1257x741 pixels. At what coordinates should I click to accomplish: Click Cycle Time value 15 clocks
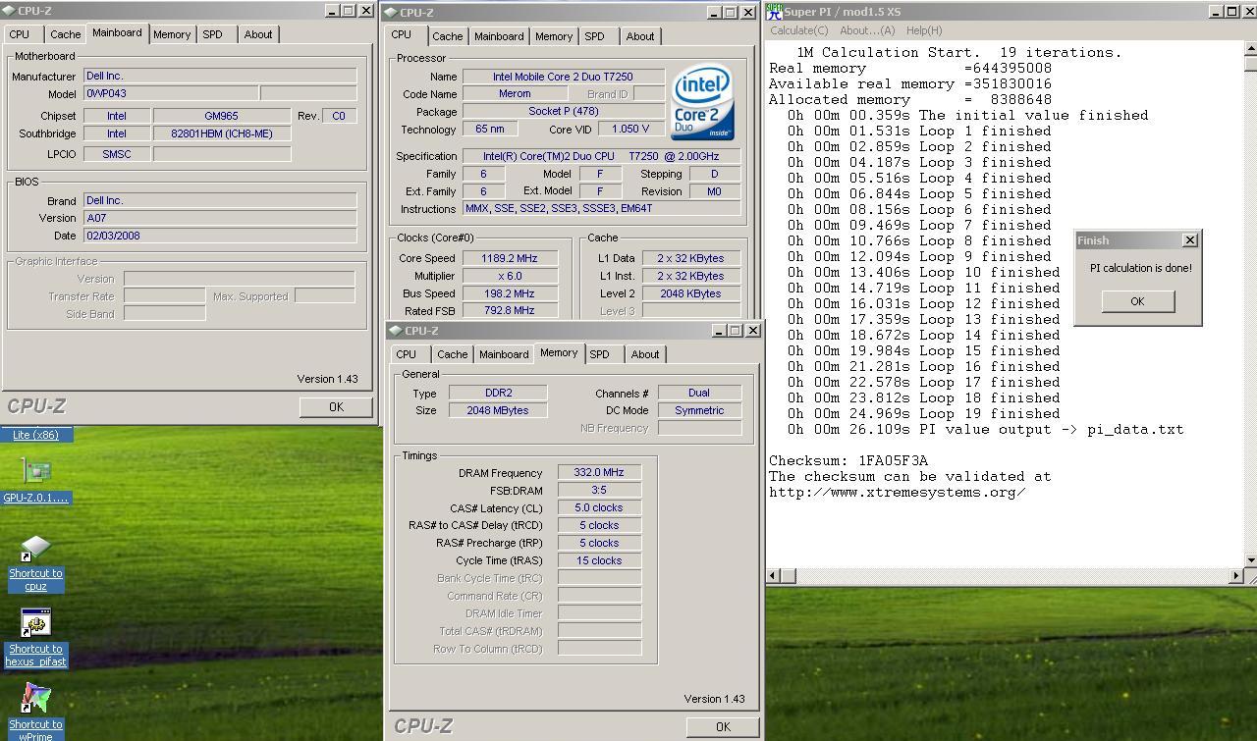click(x=599, y=560)
